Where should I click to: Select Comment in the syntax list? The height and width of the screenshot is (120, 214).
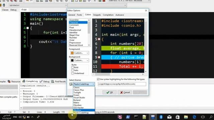pyautogui.click(x=78, y=25)
